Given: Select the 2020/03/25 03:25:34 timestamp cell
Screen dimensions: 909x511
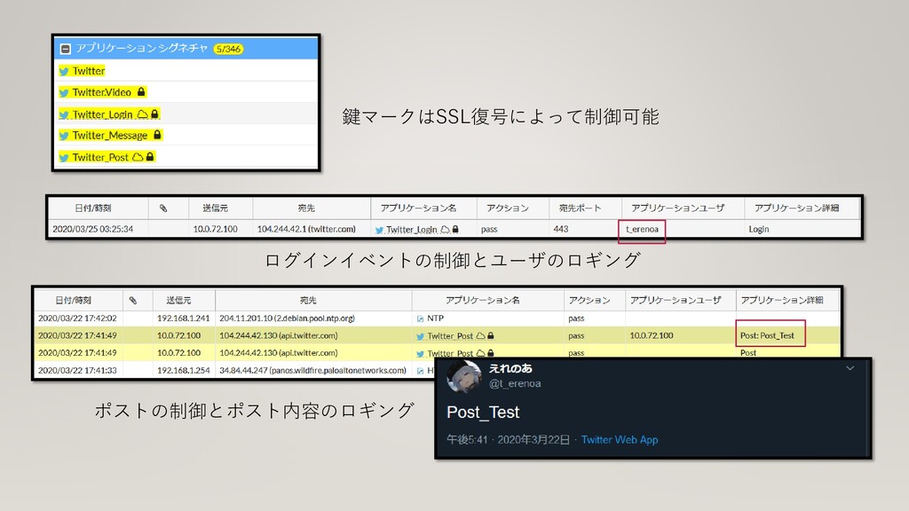Looking at the screenshot, I should [x=92, y=229].
